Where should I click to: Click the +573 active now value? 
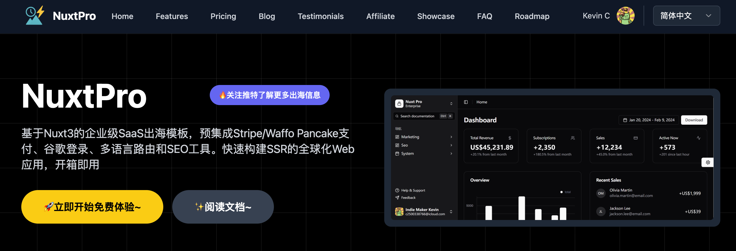click(667, 147)
